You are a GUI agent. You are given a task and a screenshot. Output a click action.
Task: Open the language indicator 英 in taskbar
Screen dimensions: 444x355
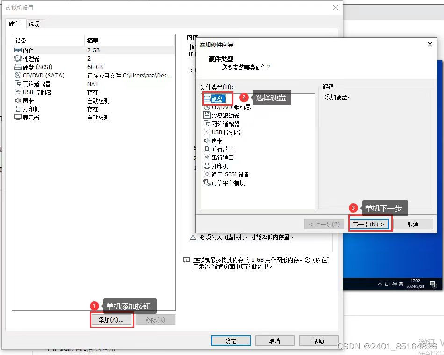pyautogui.click(x=401, y=283)
